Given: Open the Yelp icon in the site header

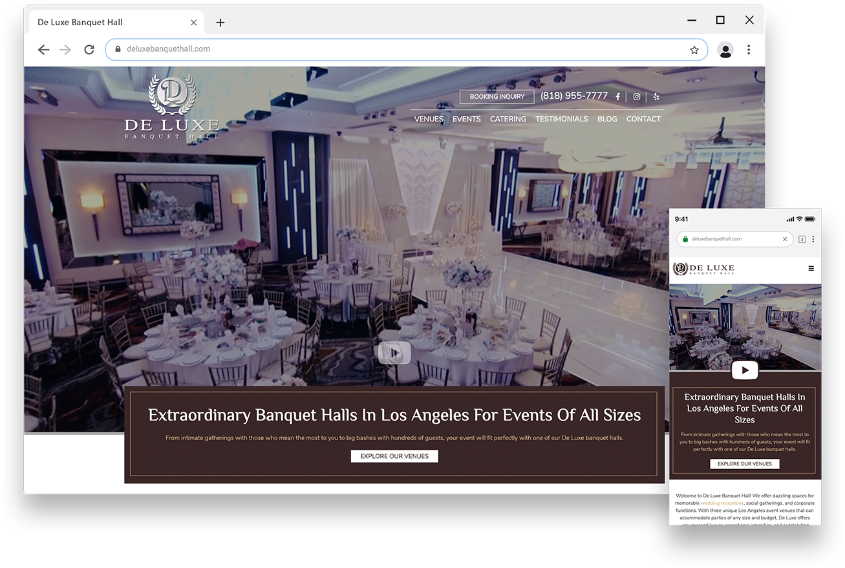Looking at the screenshot, I should 656,97.
